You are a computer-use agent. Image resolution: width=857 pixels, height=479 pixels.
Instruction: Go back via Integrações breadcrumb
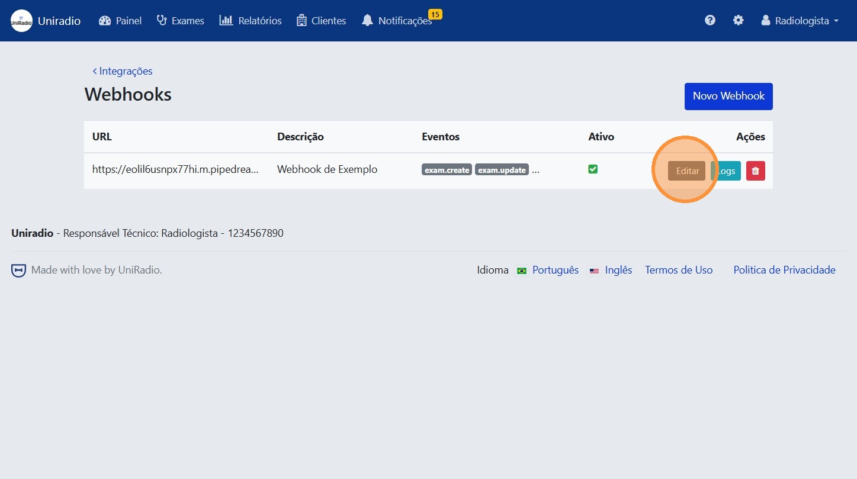(x=122, y=70)
